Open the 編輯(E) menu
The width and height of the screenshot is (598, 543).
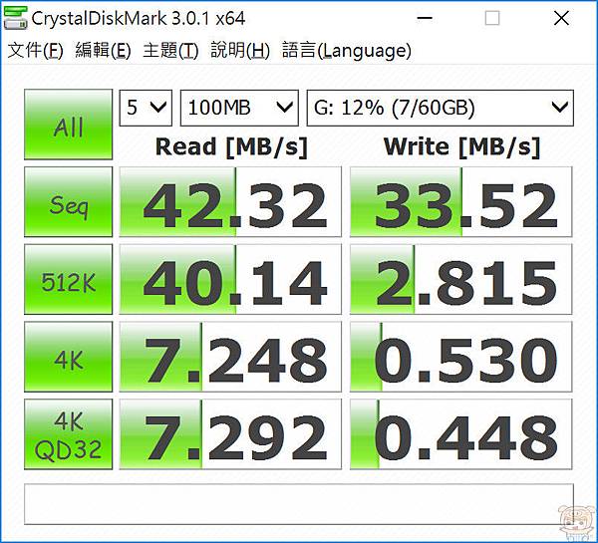(x=103, y=50)
